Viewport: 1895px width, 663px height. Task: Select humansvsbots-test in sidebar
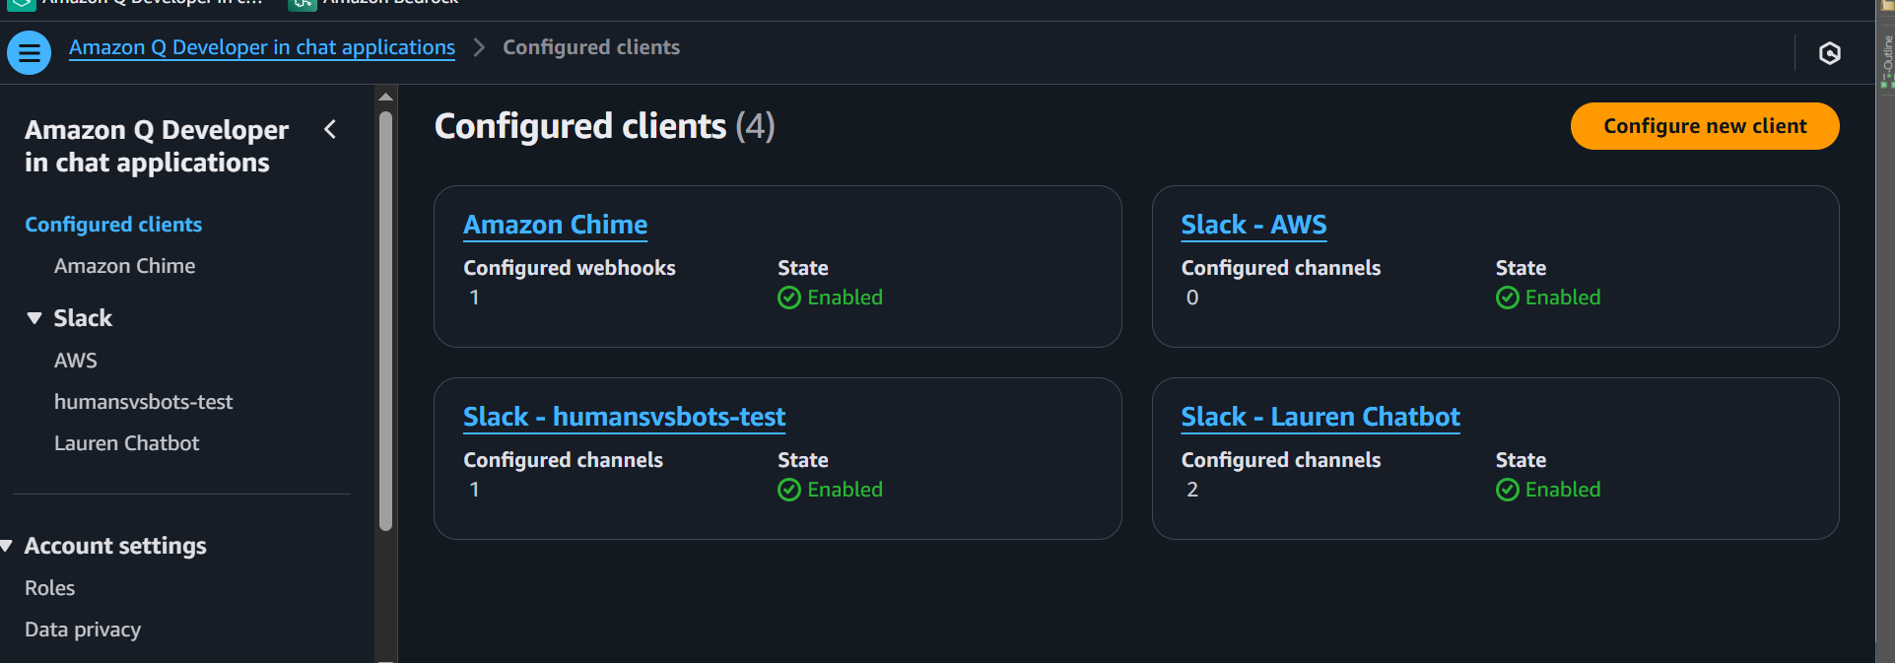tap(144, 402)
